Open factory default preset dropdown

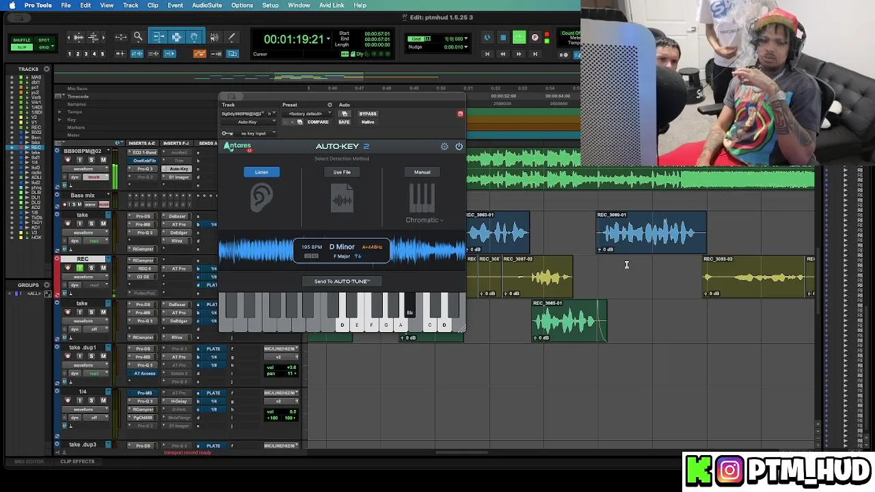coord(307,113)
